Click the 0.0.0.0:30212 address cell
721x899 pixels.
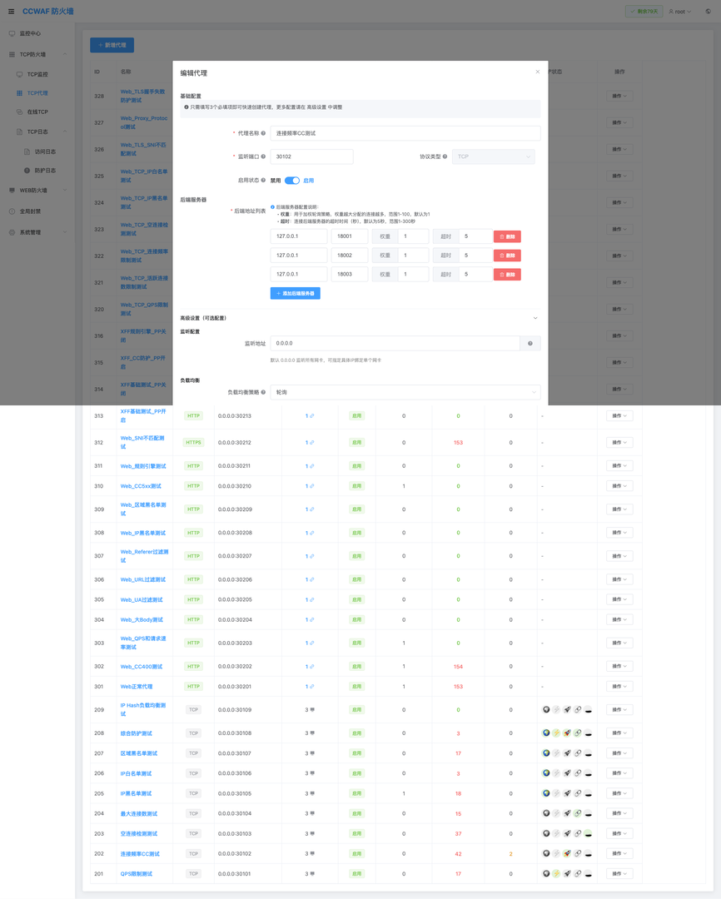[x=235, y=443]
